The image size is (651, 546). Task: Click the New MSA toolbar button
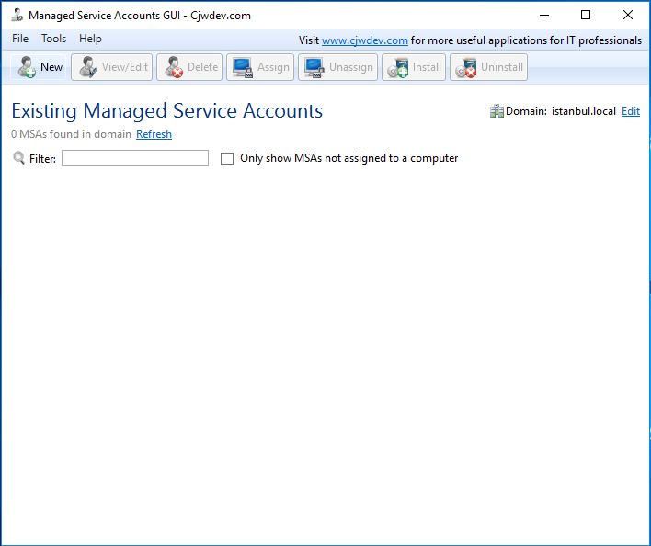[x=39, y=67]
